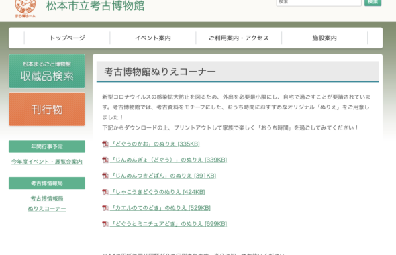
Task: Download the 「じんめんぎょ（どぐう）」のぬりえ PDF
Action: coord(168,160)
